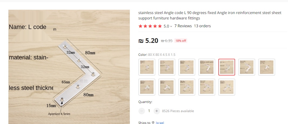Expand the 5.0 rating breakdown chevron

click(171, 26)
